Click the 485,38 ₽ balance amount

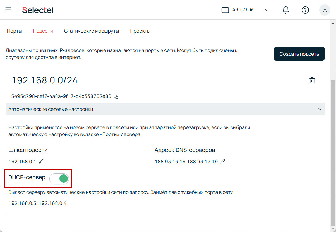point(243,10)
